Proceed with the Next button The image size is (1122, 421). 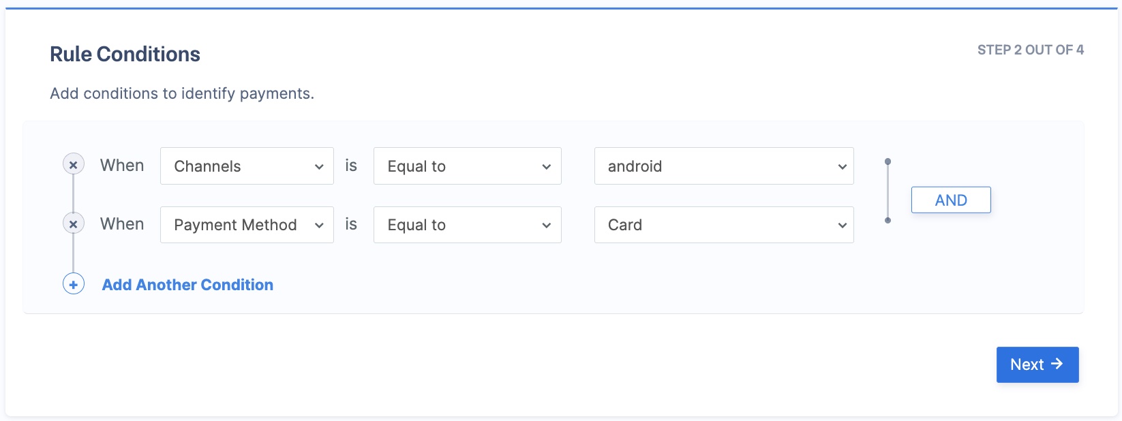coord(1037,364)
